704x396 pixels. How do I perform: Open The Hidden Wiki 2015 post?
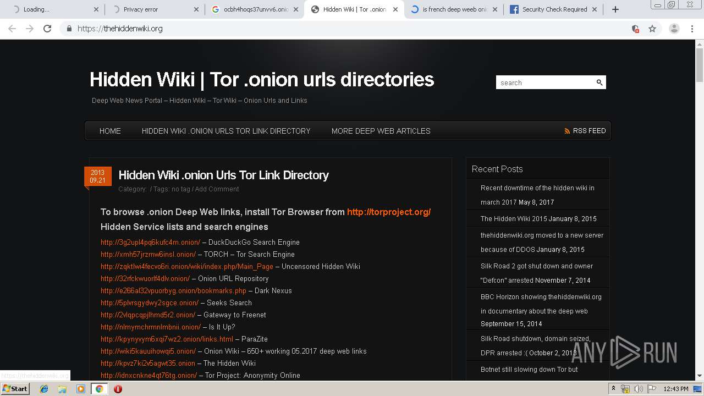(514, 218)
